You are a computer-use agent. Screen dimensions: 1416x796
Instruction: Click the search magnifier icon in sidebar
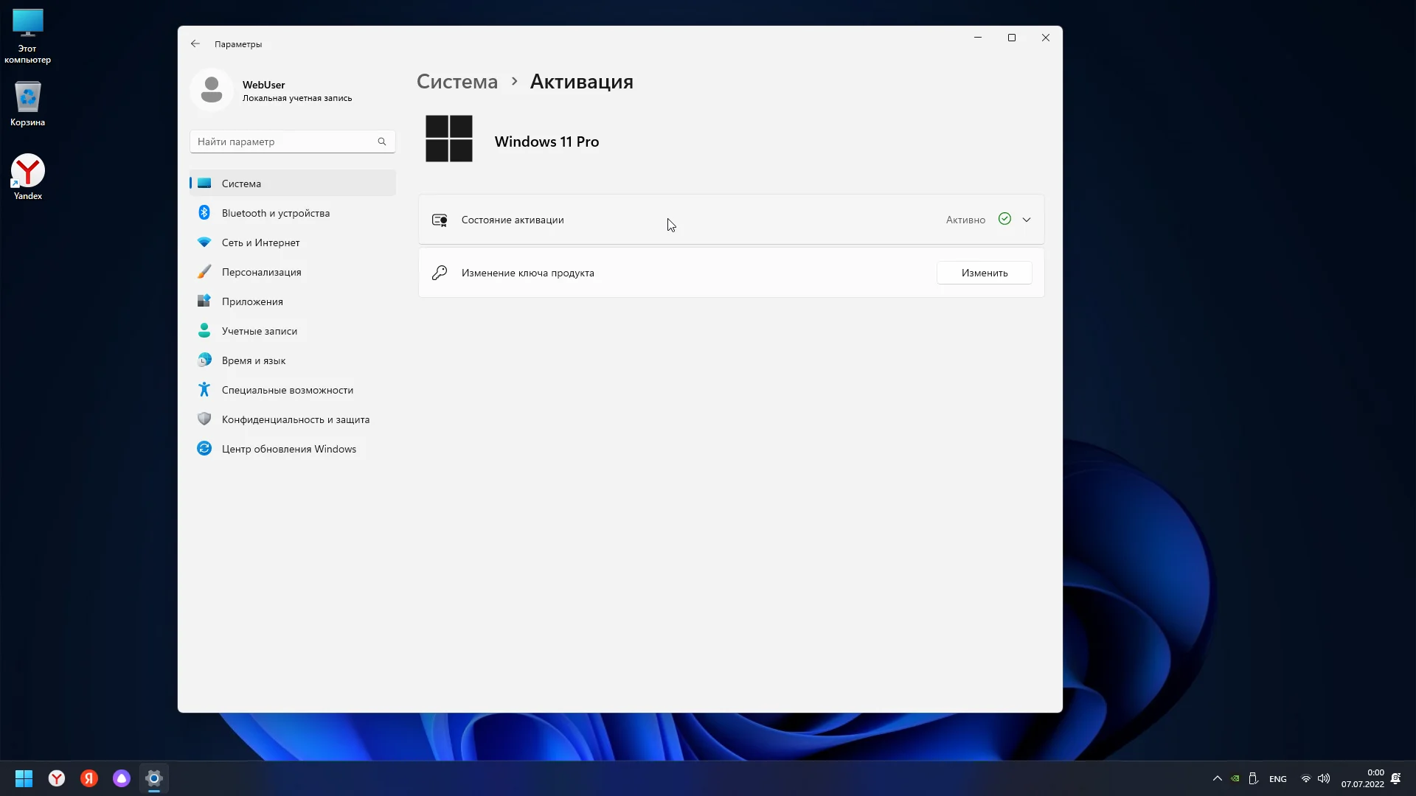click(x=382, y=142)
